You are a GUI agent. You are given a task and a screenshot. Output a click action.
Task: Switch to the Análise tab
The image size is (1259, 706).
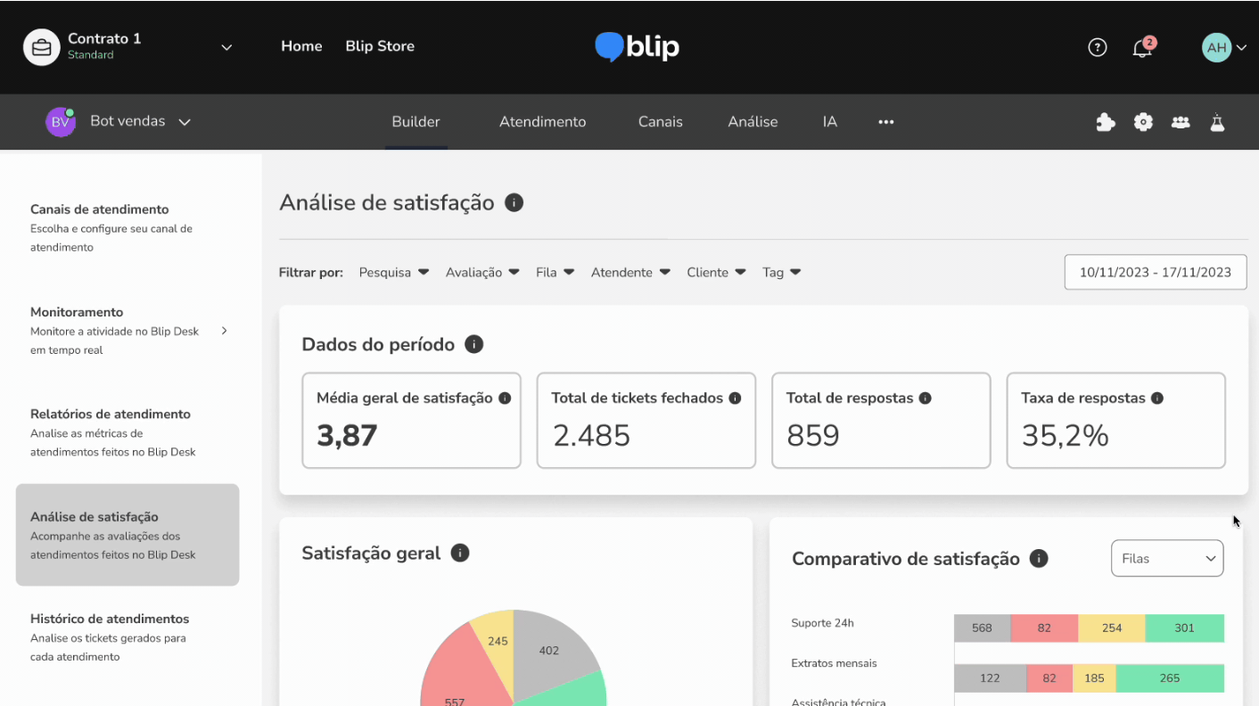753,122
